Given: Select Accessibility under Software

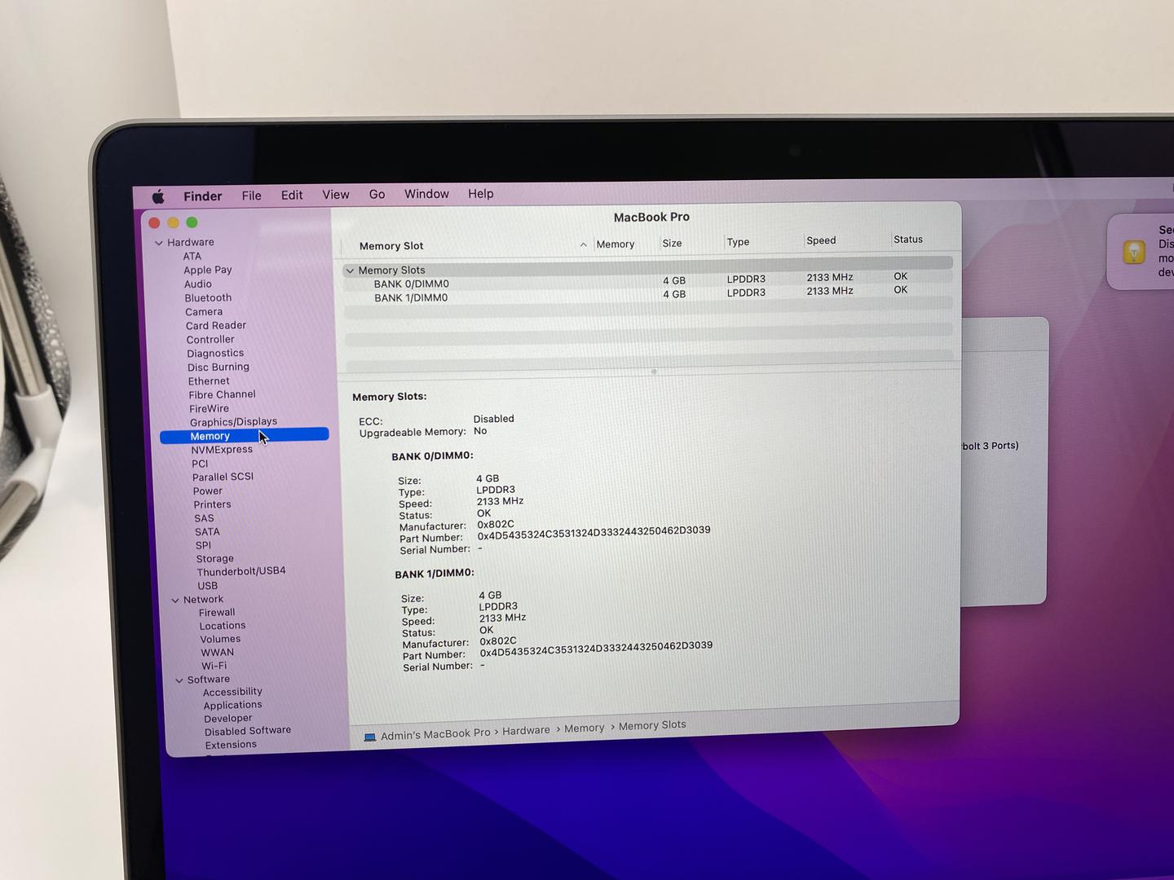Looking at the screenshot, I should [232, 692].
